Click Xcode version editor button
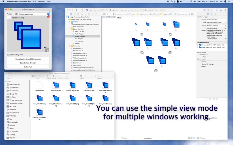 coord(212,10)
